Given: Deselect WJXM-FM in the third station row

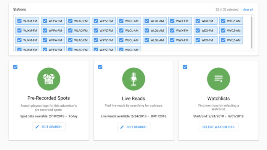Looking at the screenshot, I should (x=27, y=40).
